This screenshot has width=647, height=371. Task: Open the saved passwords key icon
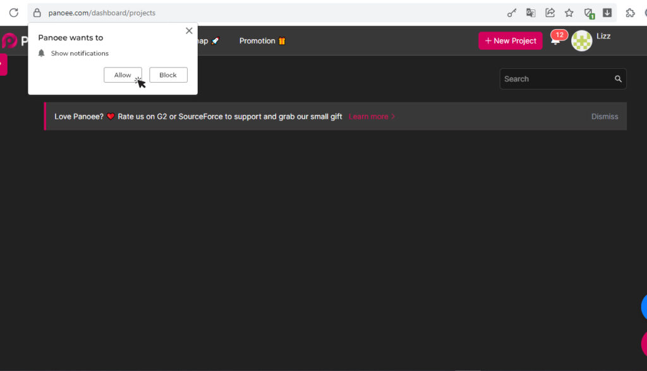pyautogui.click(x=512, y=13)
